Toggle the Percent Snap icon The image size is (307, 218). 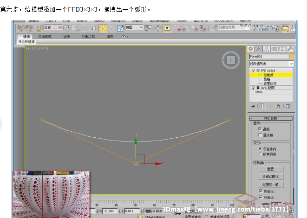(194, 29)
